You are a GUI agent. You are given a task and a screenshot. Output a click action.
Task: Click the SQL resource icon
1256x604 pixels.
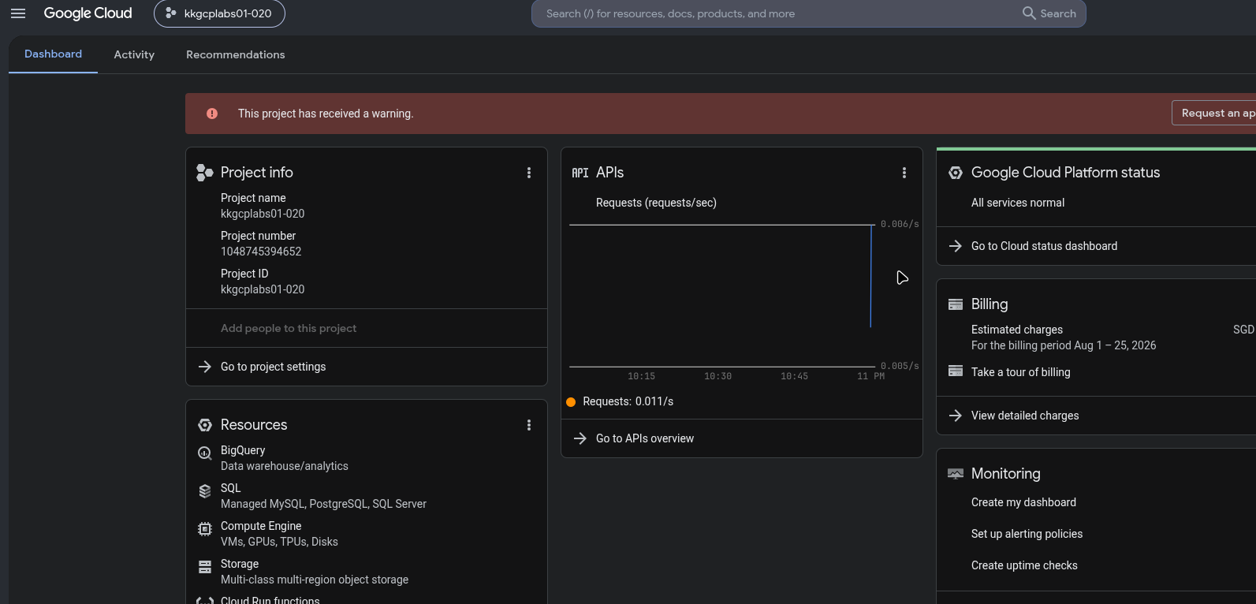pos(205,490)
